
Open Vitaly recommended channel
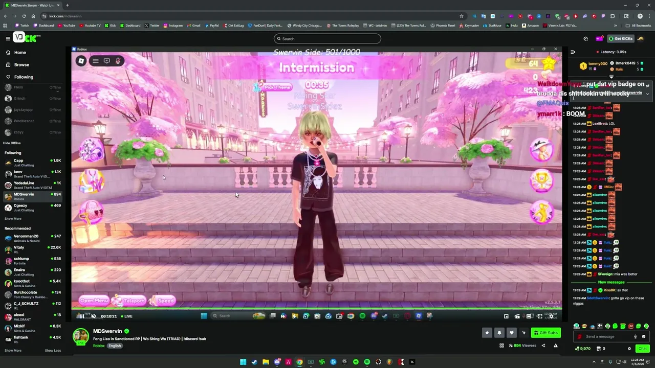coord(33,249)
